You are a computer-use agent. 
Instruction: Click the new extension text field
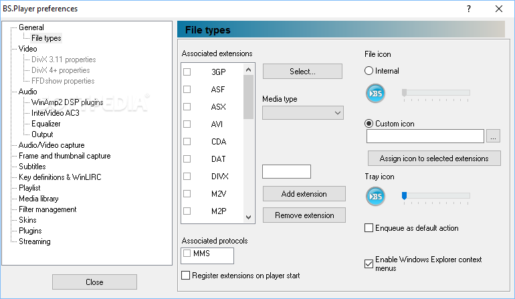pos(286,171)
